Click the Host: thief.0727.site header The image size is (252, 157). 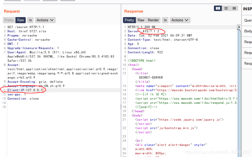[x=27, y=31]
